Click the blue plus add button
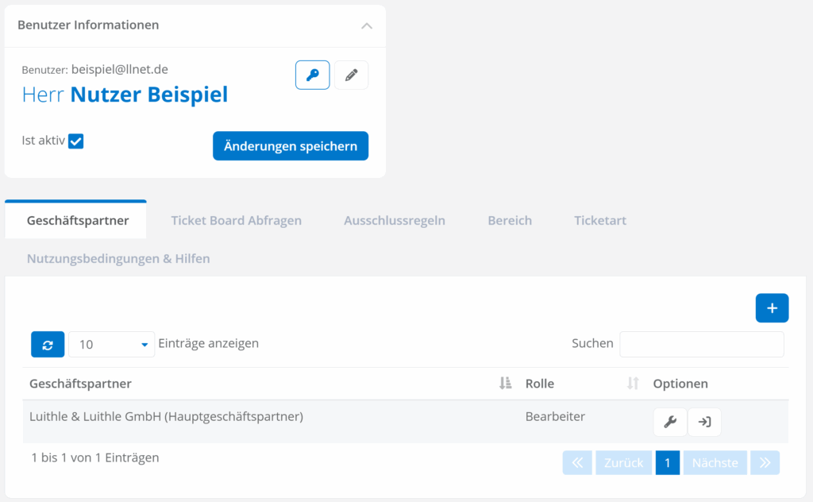 pos(772,308)
